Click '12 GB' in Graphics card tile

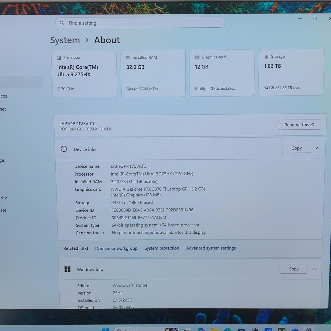coord(202,67)
